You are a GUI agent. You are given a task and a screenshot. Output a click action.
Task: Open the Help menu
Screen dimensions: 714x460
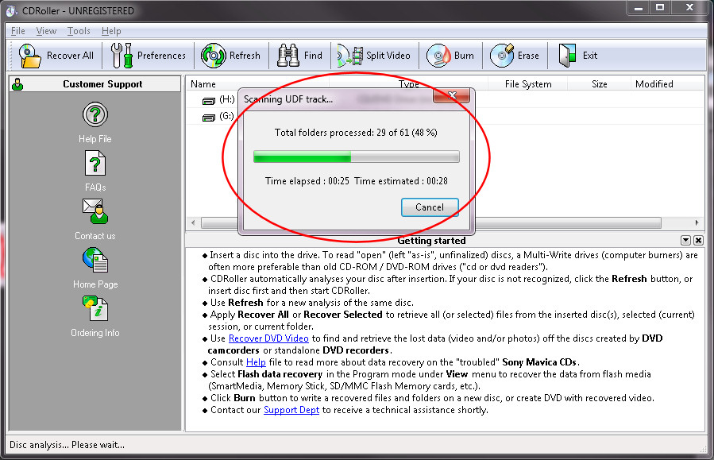111,31
